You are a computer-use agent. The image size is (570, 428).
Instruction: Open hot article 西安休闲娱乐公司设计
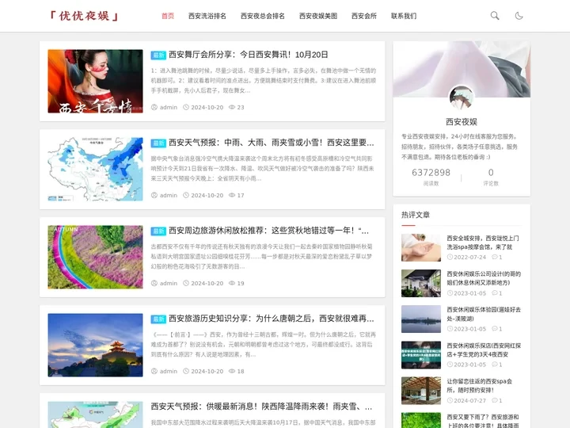point(484,278)
